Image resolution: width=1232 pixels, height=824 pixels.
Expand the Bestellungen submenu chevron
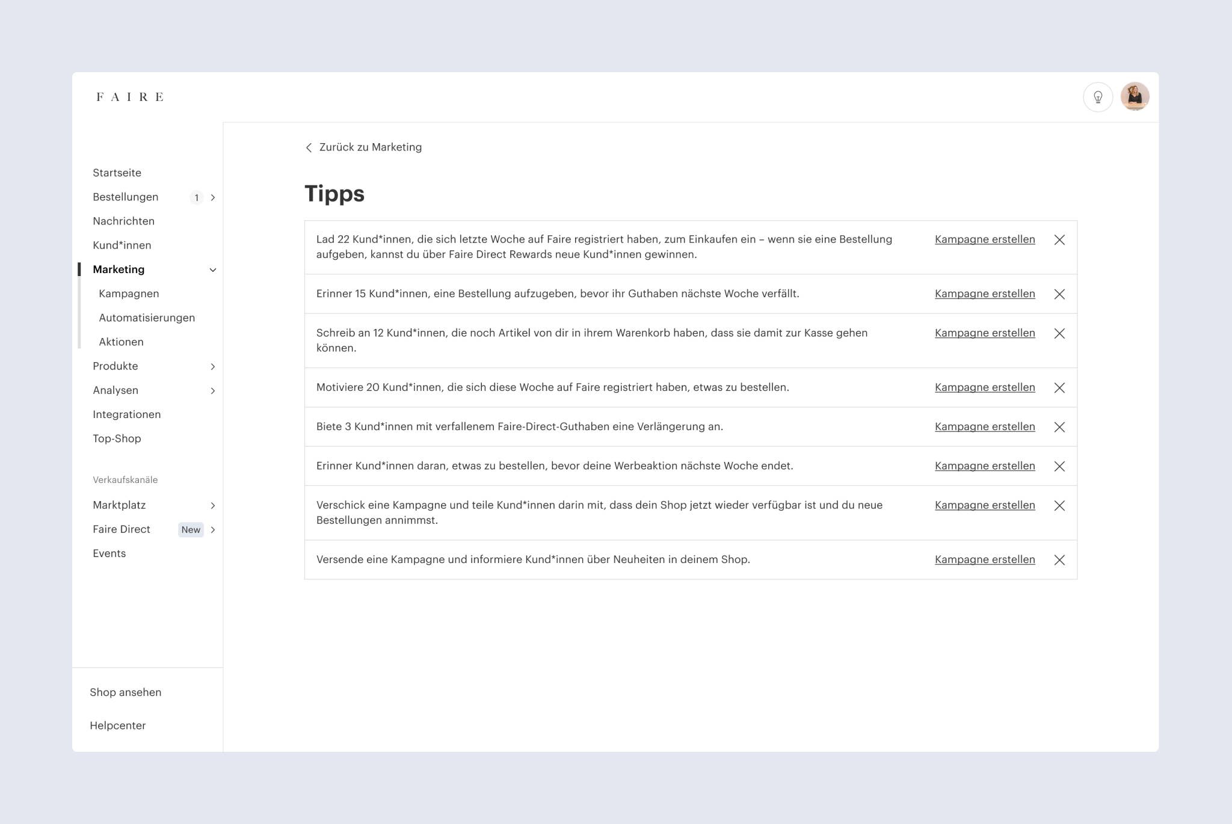tap(213, 198)
